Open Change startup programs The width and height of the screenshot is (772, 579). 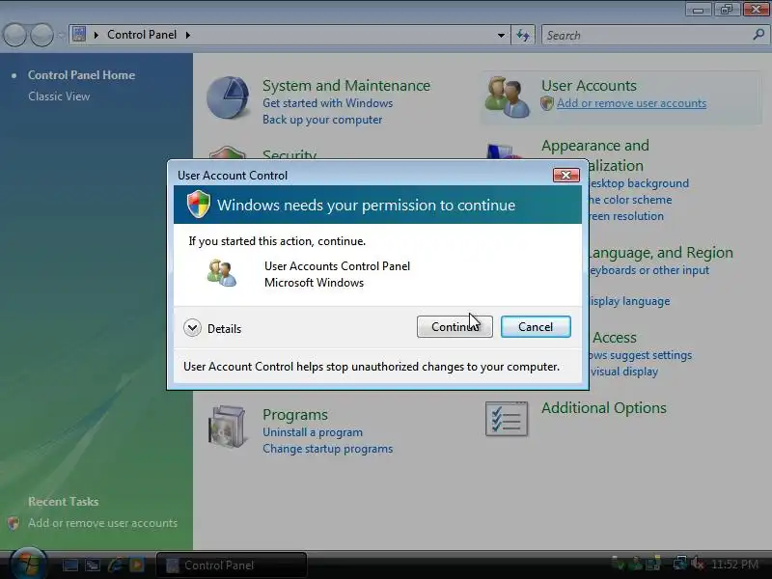point(327,449)
